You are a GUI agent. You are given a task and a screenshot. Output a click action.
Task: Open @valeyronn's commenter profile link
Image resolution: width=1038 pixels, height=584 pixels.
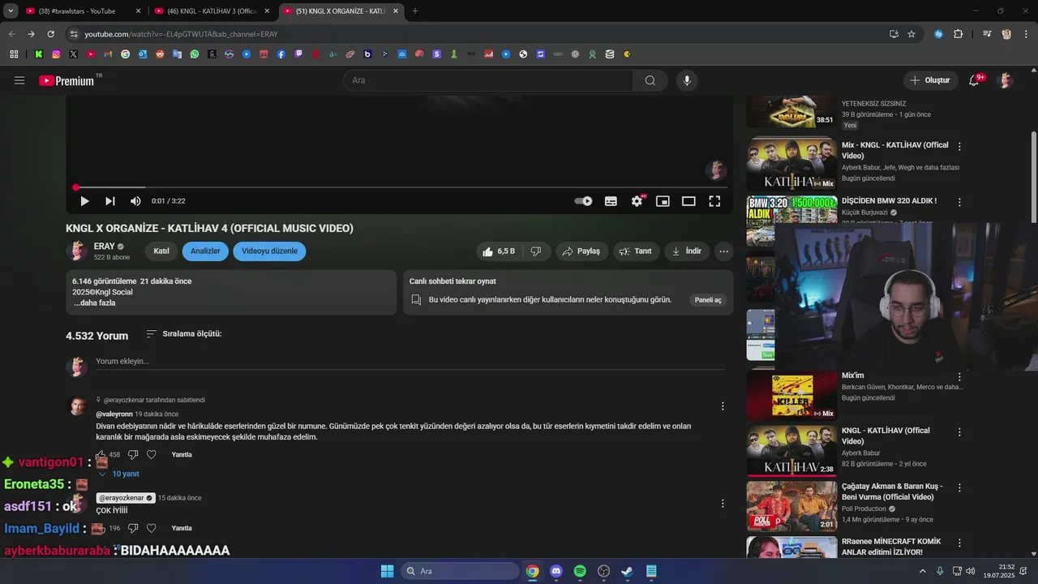[114, 414]
